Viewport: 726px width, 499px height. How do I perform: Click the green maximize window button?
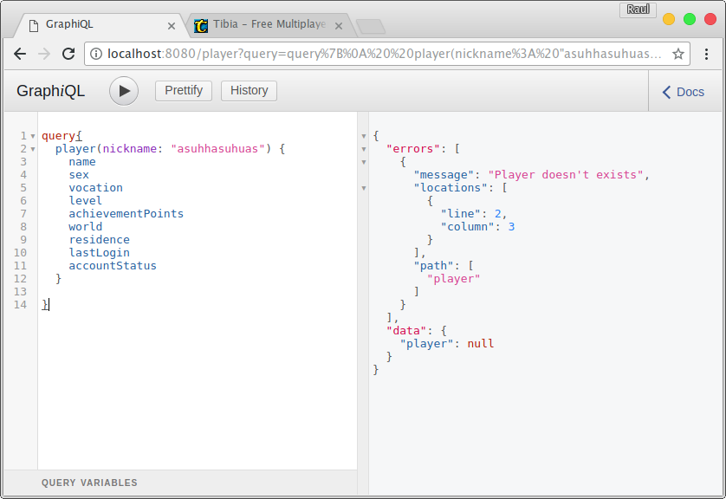point(690,19)
